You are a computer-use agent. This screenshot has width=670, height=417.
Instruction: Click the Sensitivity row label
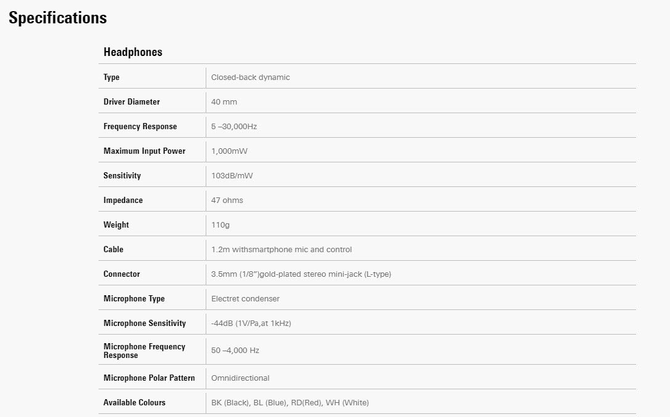(x=122, y=176)
